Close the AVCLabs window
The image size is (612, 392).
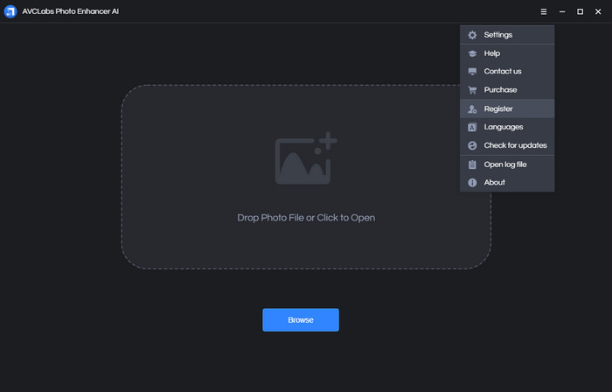point(598,11)
